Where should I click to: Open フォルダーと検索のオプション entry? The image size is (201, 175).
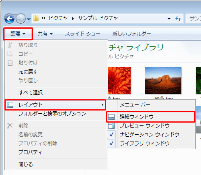pyautogui.click(x=56, y=114)
